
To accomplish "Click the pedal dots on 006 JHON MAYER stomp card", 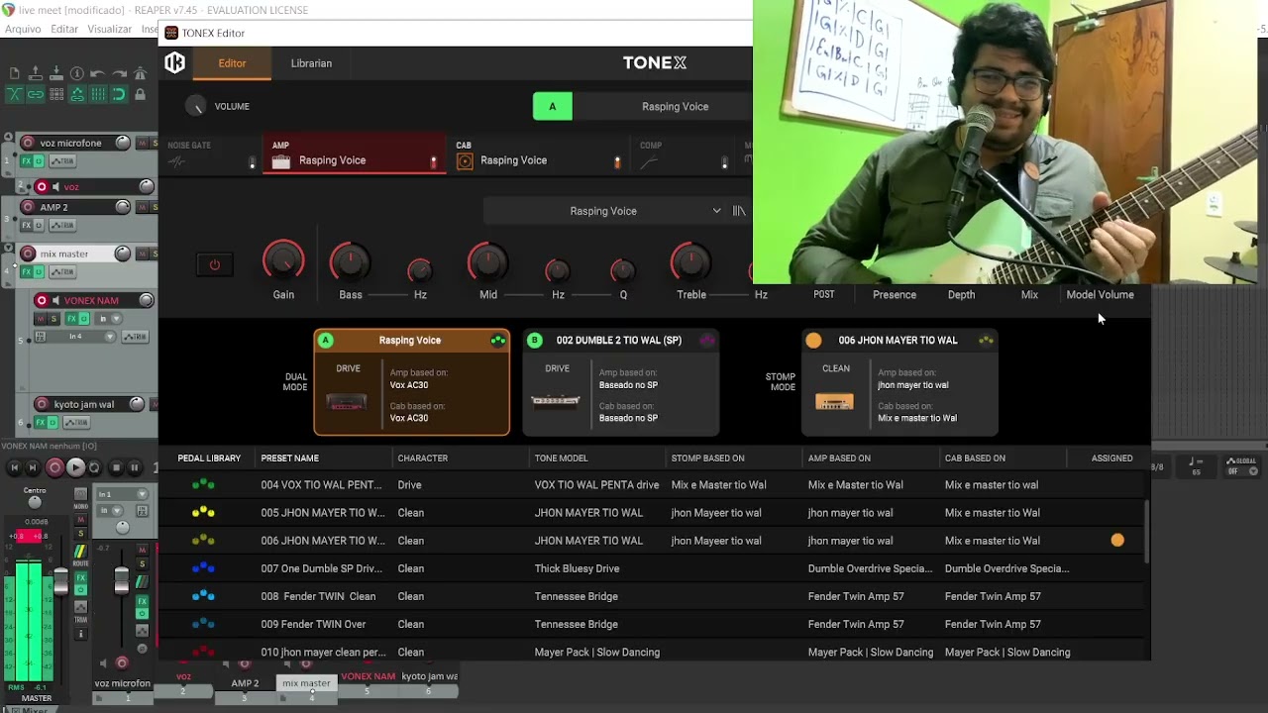I will click(x=986, y=341).
